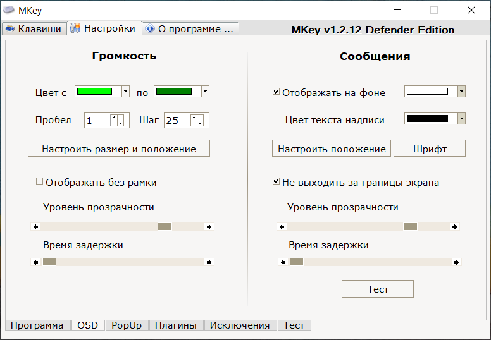Click the Настроить положение button
This screenshot has height=340, width=491.
tap(332, 149)
